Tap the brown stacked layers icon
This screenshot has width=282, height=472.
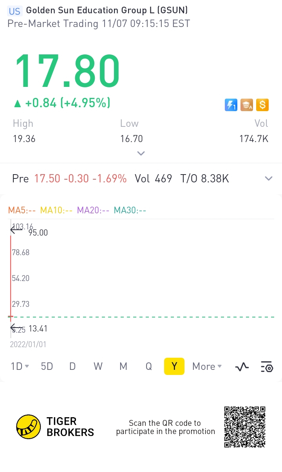tap(247, 104)
